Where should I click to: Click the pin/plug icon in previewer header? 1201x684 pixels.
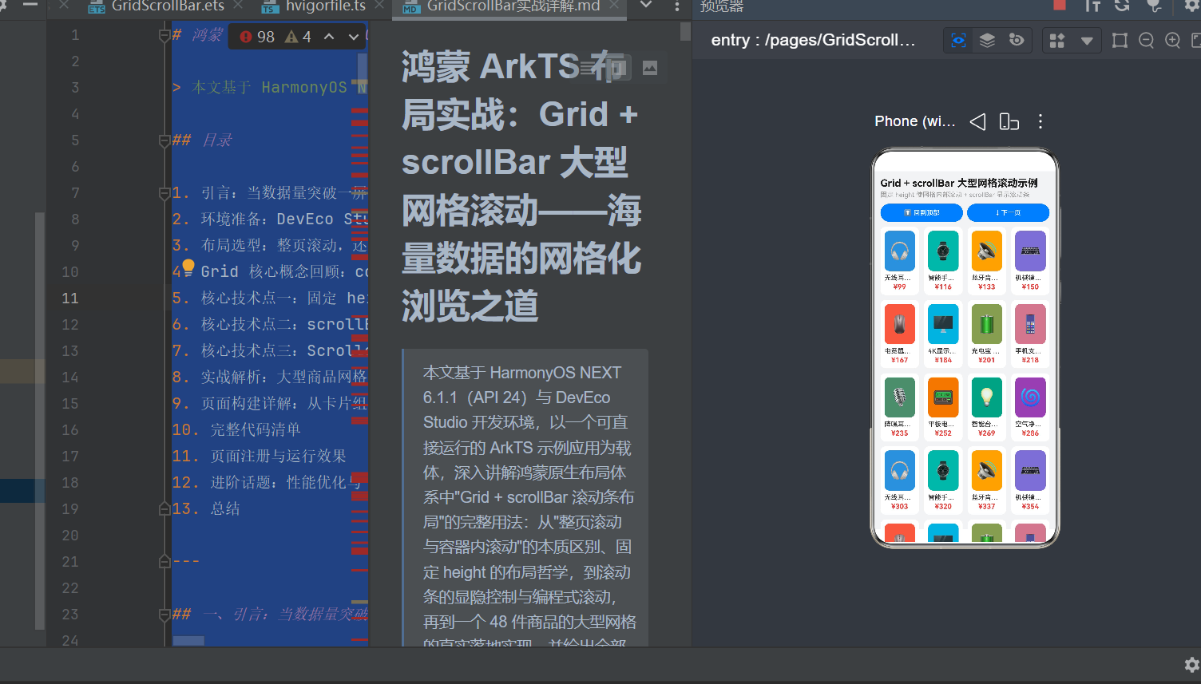(1154, 6)
